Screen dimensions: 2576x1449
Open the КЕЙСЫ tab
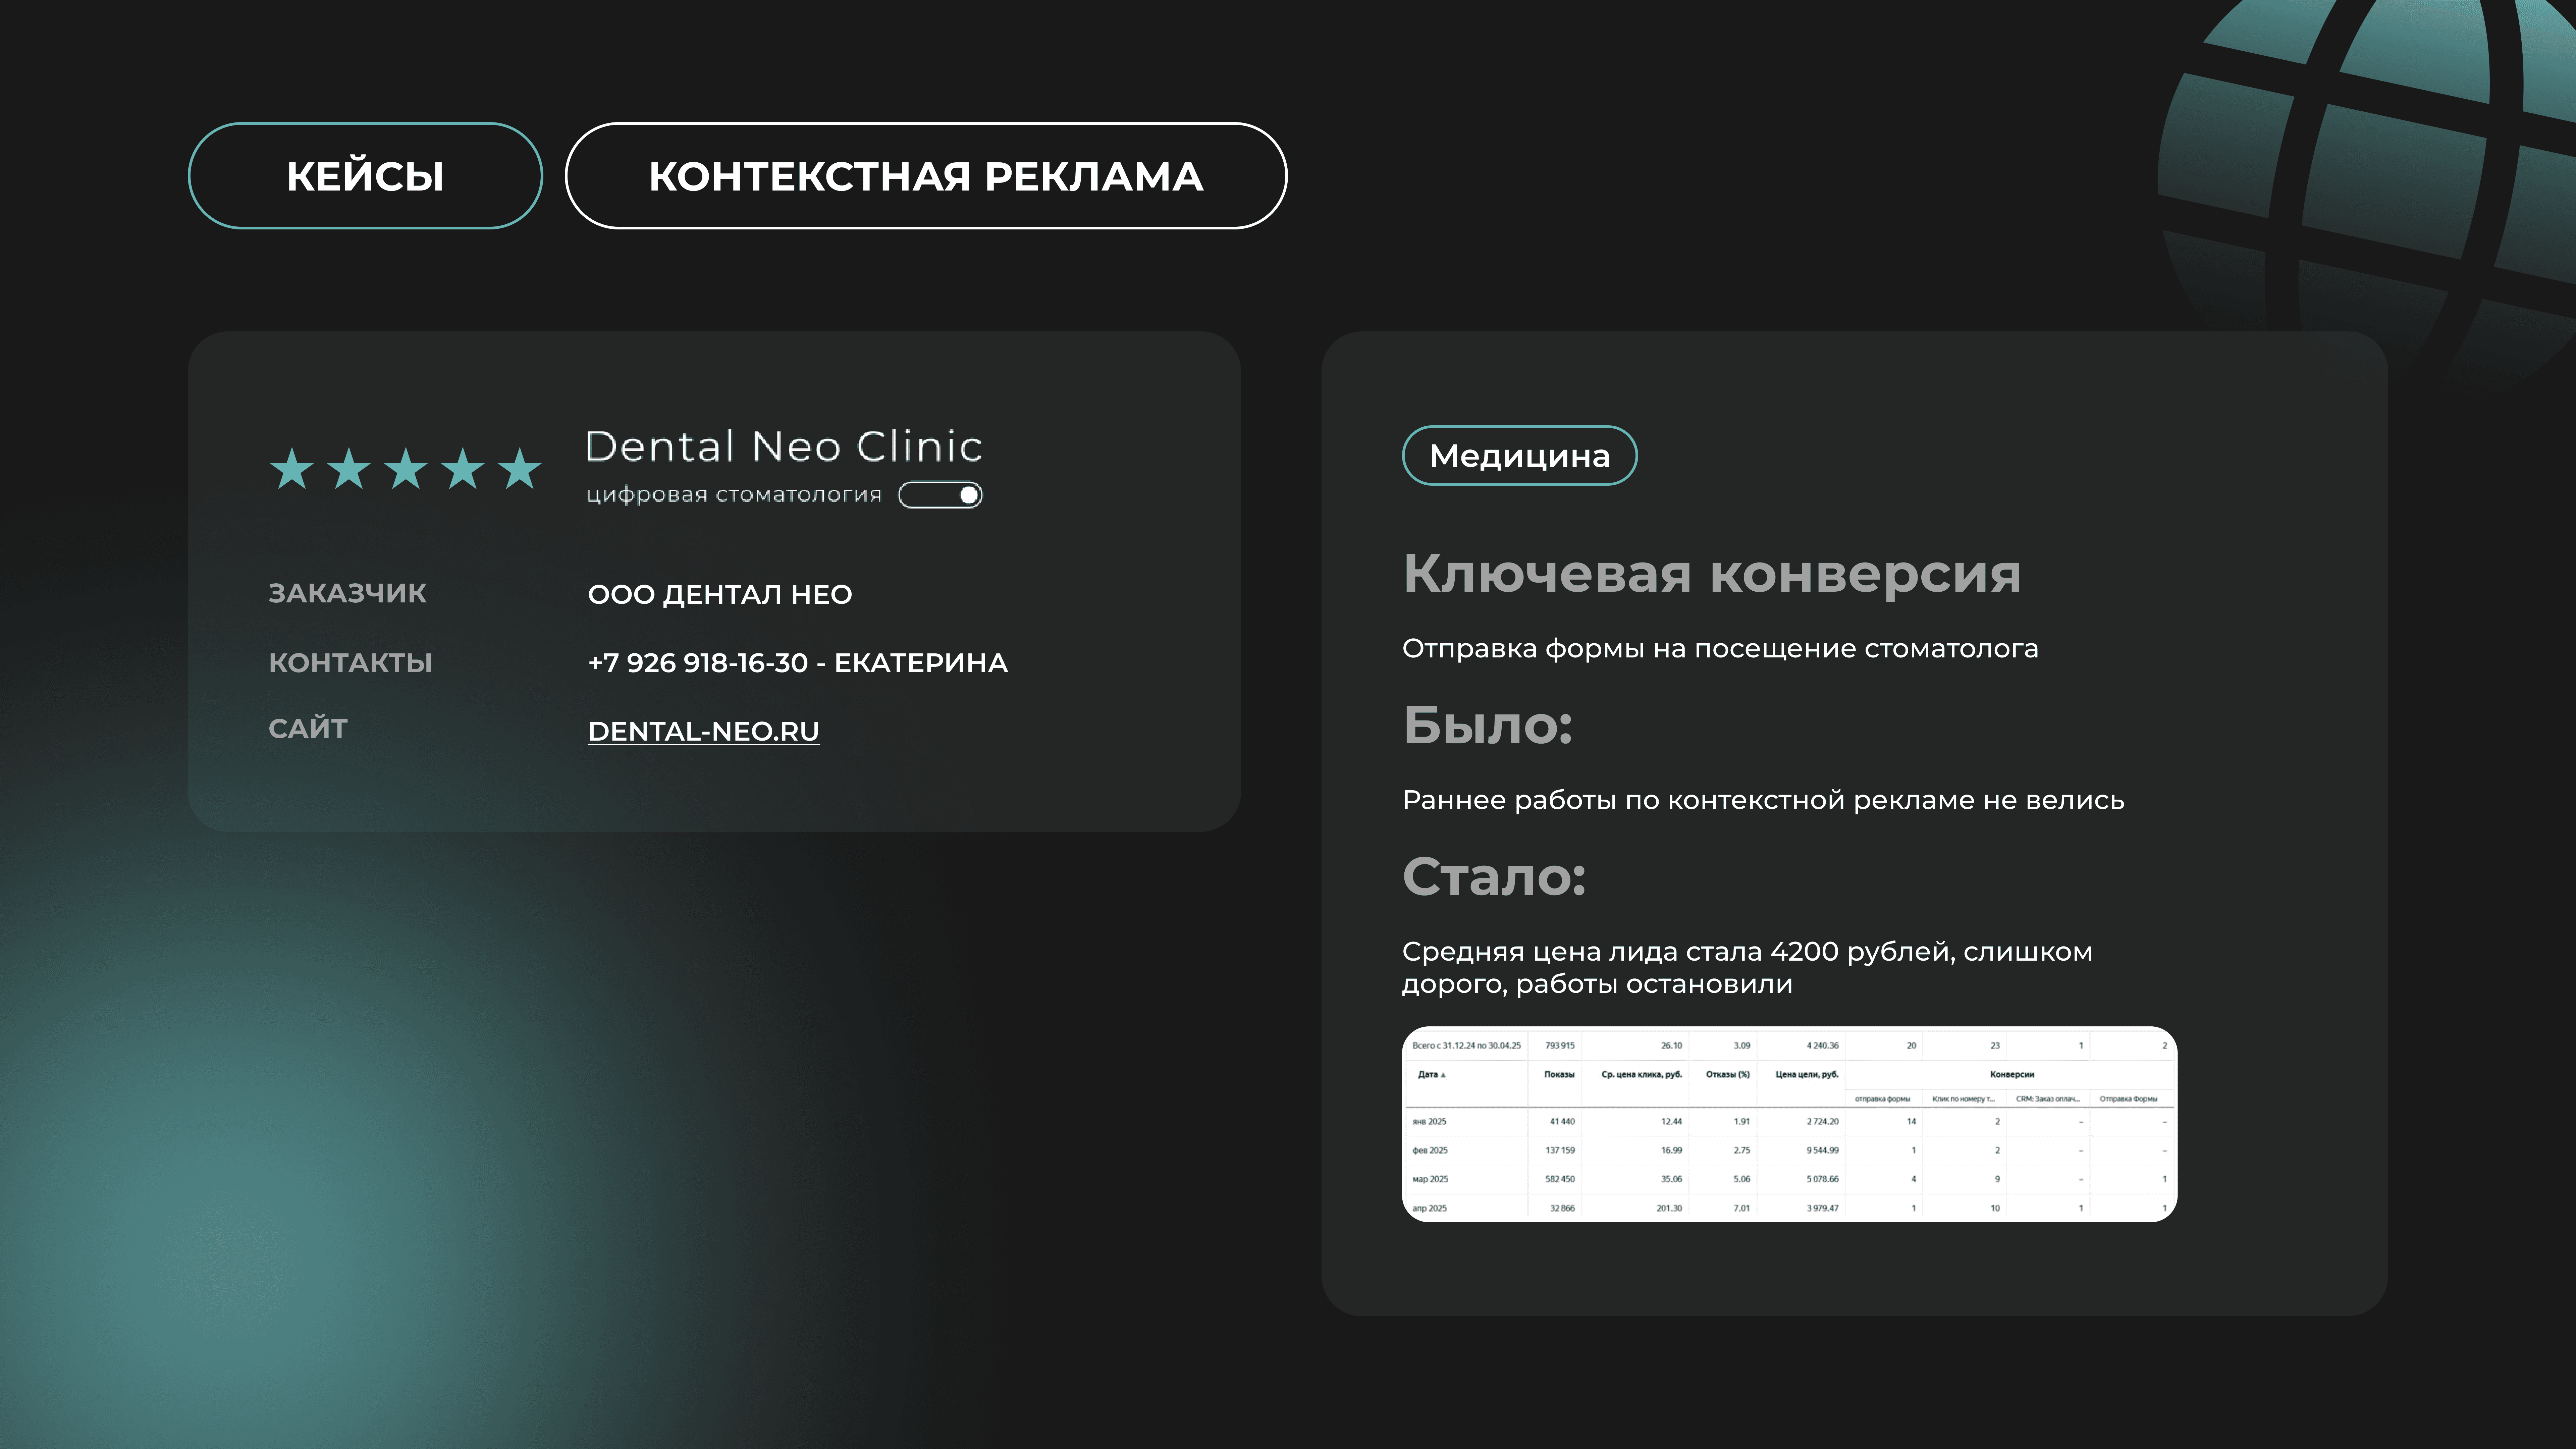(x=365, y=176)
